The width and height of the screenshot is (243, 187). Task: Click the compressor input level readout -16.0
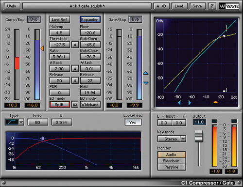(32, 105)
